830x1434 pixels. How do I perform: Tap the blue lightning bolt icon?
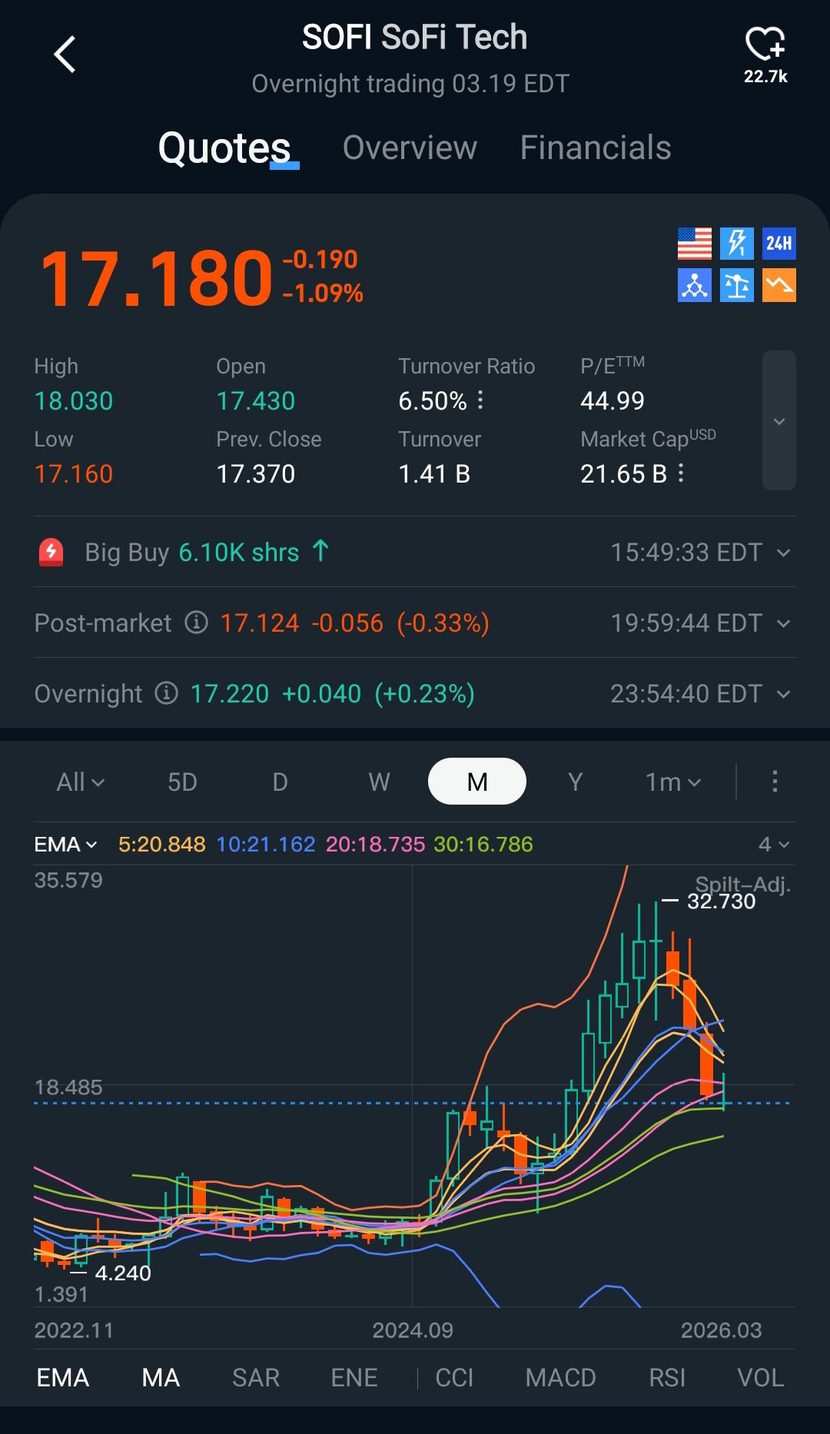(x=736, y=244)
